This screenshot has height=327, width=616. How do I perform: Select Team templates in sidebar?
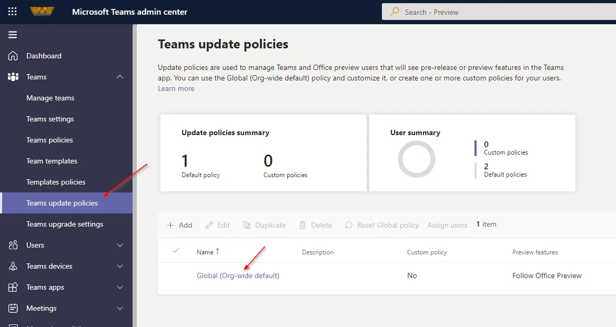[x=52, y=161]
